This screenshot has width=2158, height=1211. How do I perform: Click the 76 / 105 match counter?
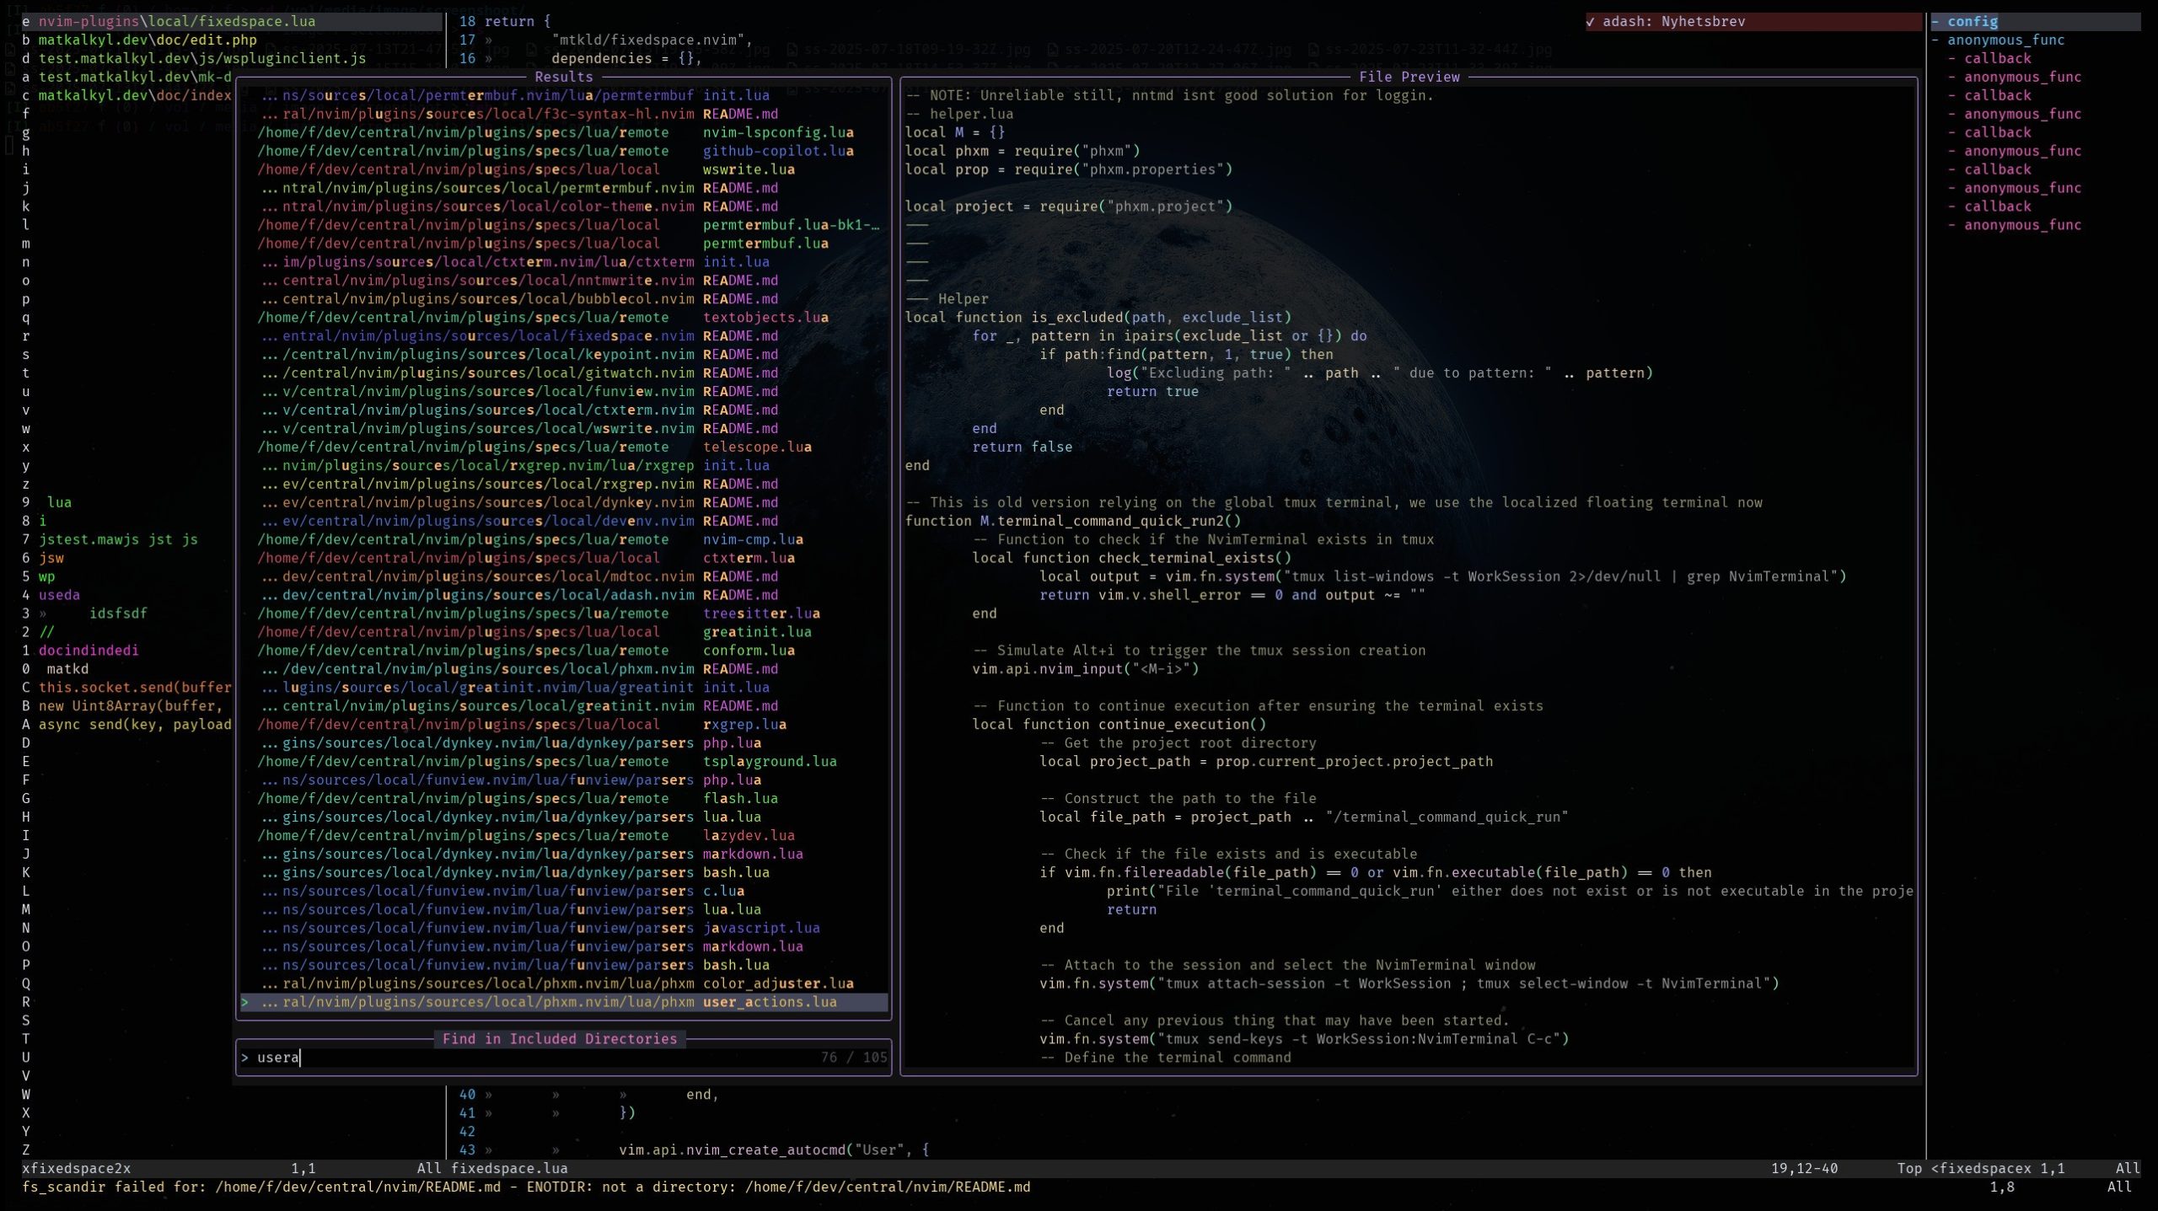(x=854, y=1057)
